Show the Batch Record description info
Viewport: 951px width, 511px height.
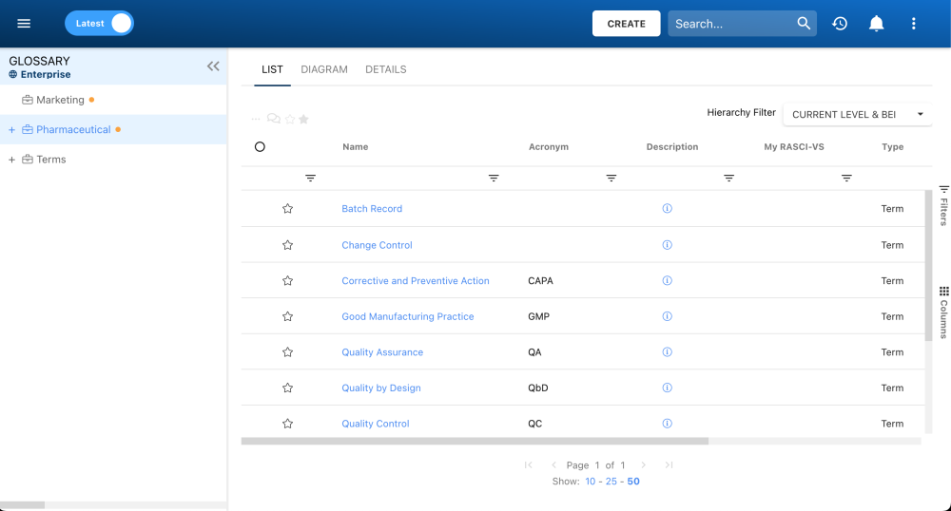(x=667, y=209)
